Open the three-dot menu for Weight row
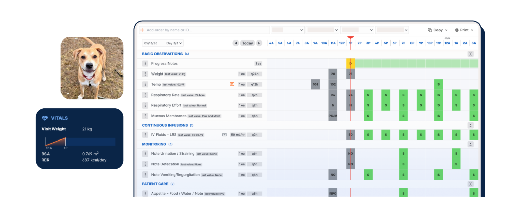 click(145, 74)
